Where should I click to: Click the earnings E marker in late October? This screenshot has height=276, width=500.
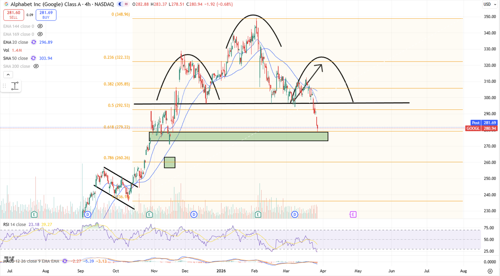pyautogui.click(x=150, y=214)
